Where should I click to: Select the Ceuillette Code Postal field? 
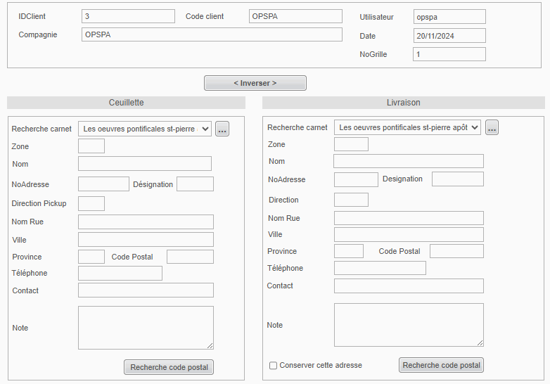coord(190,257)
